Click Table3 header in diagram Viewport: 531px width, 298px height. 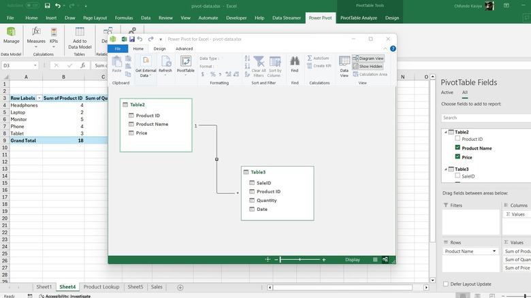277,172
